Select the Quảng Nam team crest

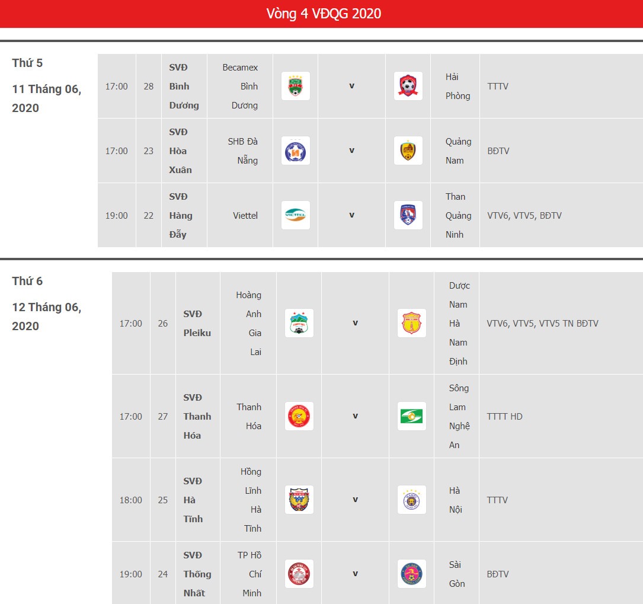(x=408, y=151)
